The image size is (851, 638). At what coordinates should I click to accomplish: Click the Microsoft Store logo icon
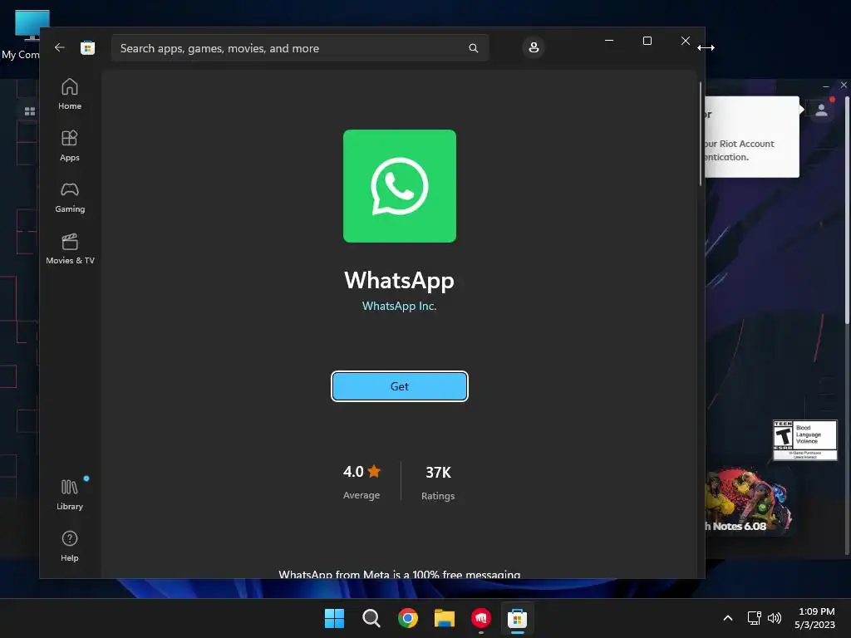pyautogui.click(x=87, y=47)
